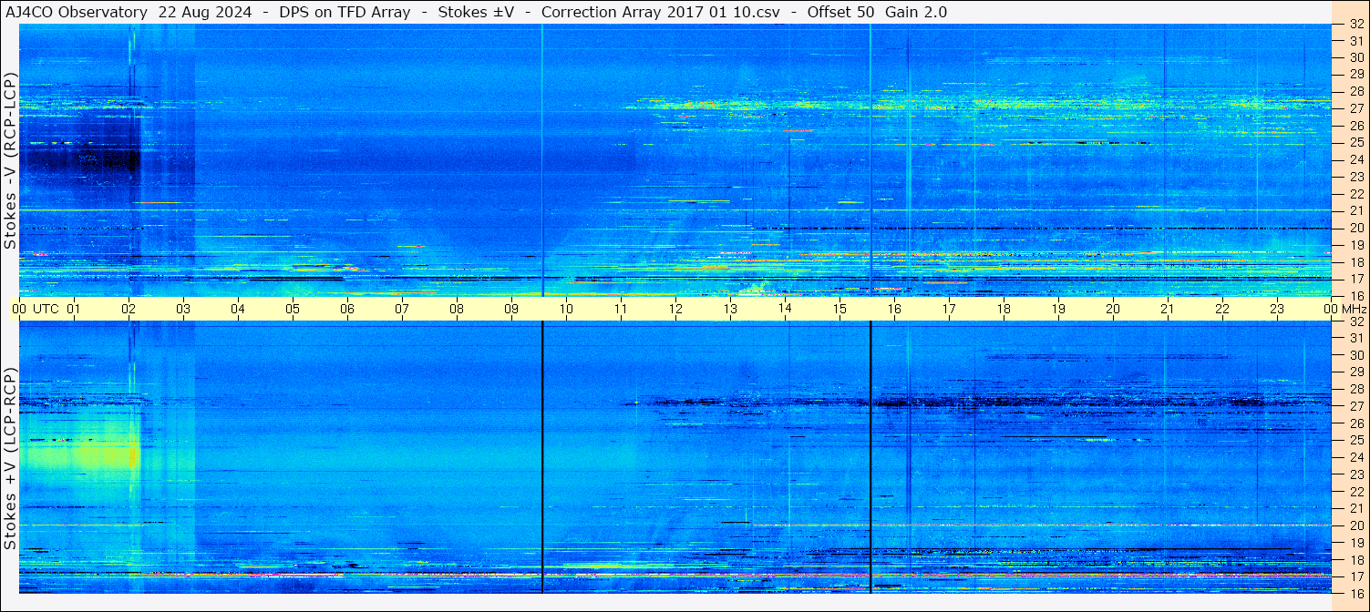Click 17 frequency label of Stokes -V panel
Image resolution: width=1370 pixels, height=612 pixels.
click(x=1355, y=279)
